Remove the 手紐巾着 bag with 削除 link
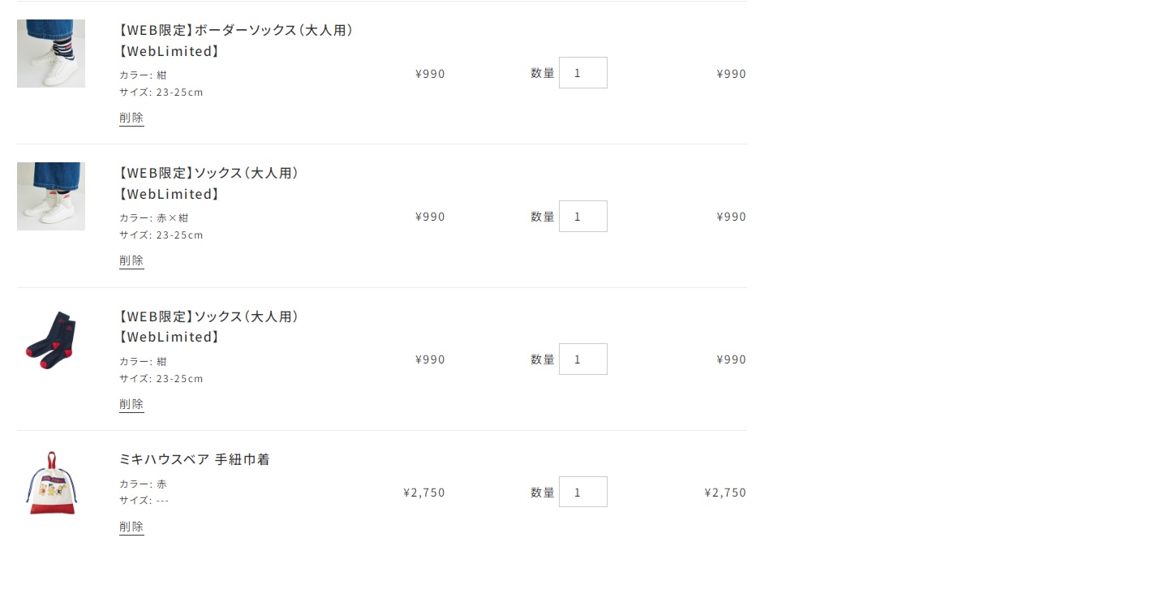The width and height of the screenshot is (1160, 611). [x=131, y=527]
